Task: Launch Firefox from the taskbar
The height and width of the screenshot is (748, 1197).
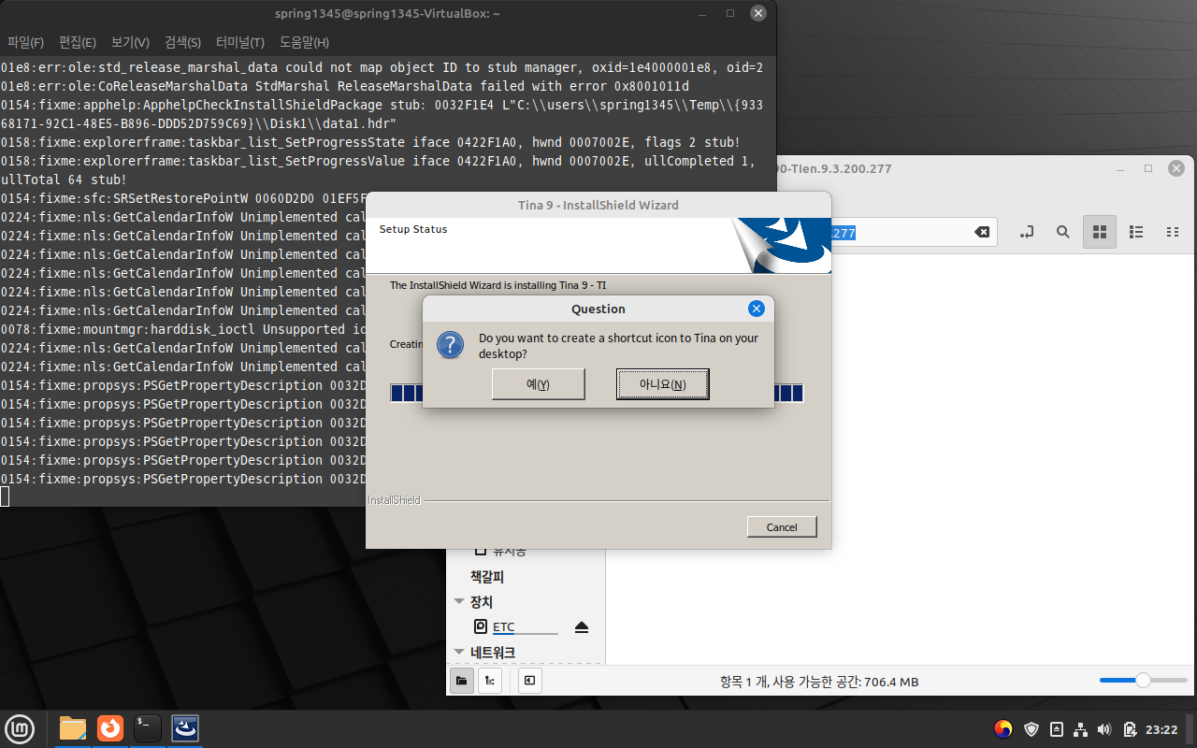Action: tap(110, 728)
